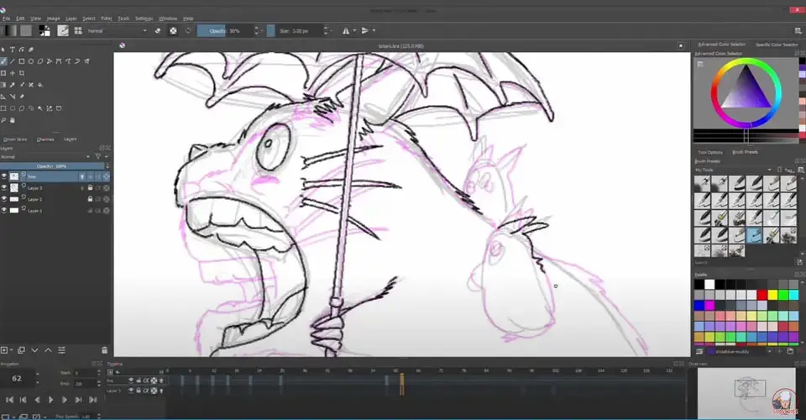Screen dimensions: 806x420
Task: Click the red swatch in the palette
Action: pos(762,295)
